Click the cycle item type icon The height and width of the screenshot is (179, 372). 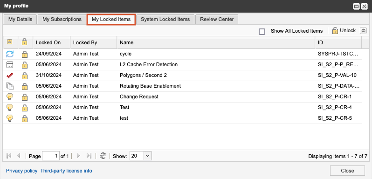click(10, 54)
